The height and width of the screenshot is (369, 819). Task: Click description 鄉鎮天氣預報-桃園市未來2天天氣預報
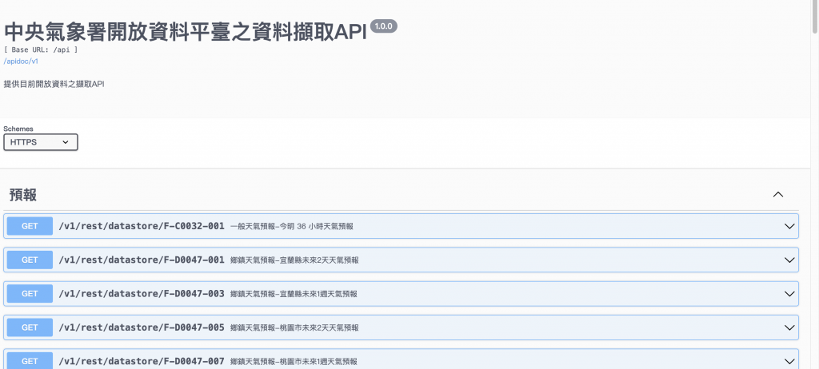tap(294, 327)
